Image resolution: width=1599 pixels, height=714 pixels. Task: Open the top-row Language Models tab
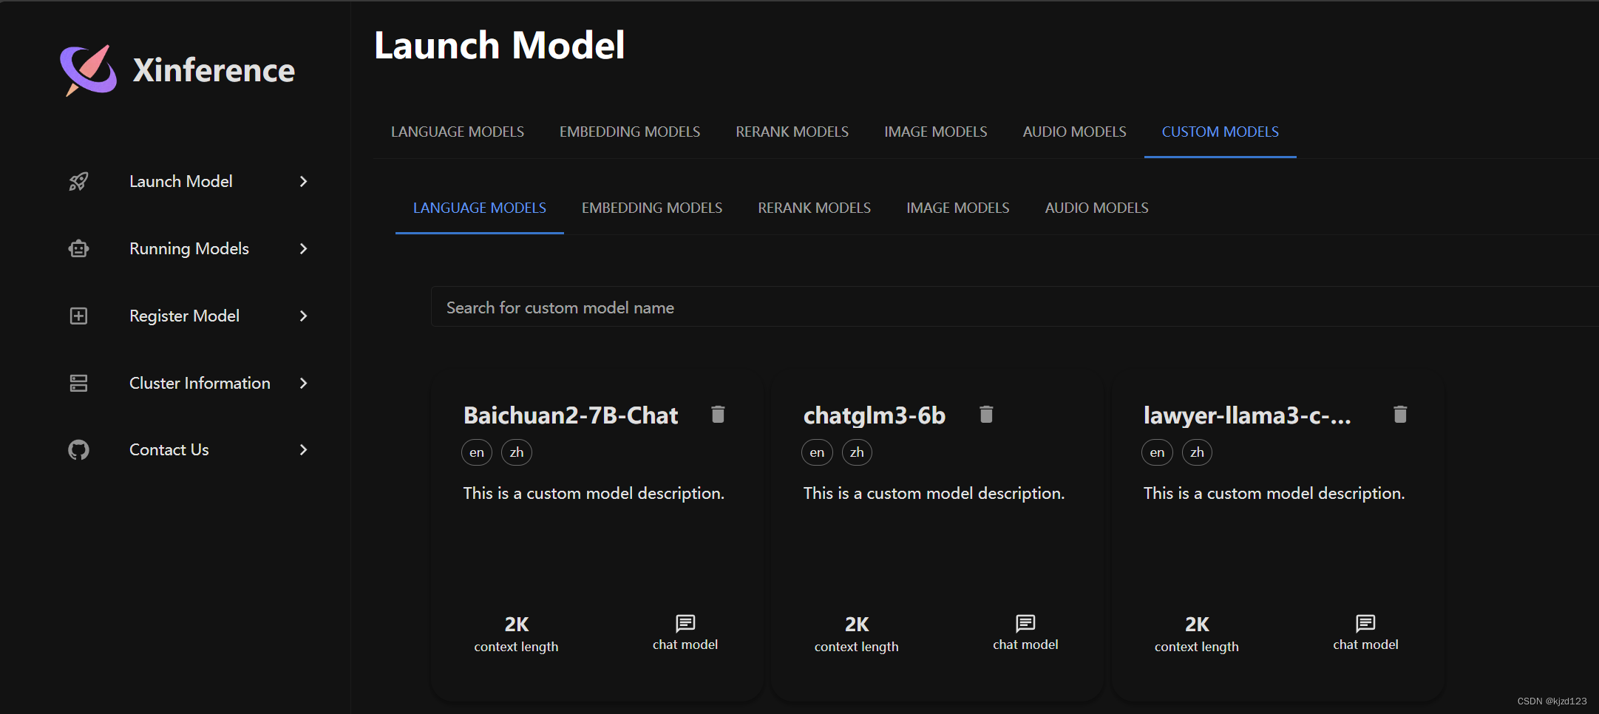point(458,132)
